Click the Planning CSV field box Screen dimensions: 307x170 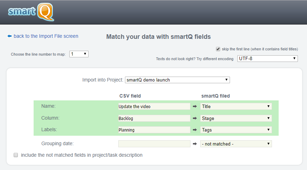click(x=154, y=130)
